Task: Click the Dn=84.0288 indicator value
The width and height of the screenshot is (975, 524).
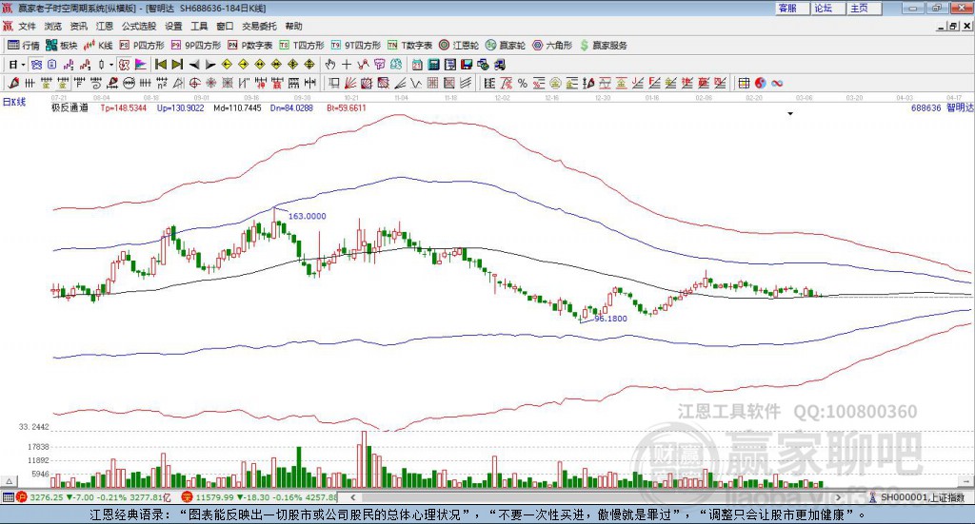Action: (291, 108)
